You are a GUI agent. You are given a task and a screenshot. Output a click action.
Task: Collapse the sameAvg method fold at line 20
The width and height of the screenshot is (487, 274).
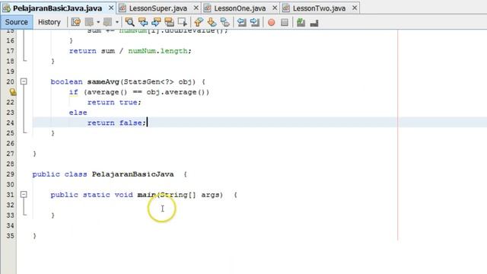[x=24, y=81]
